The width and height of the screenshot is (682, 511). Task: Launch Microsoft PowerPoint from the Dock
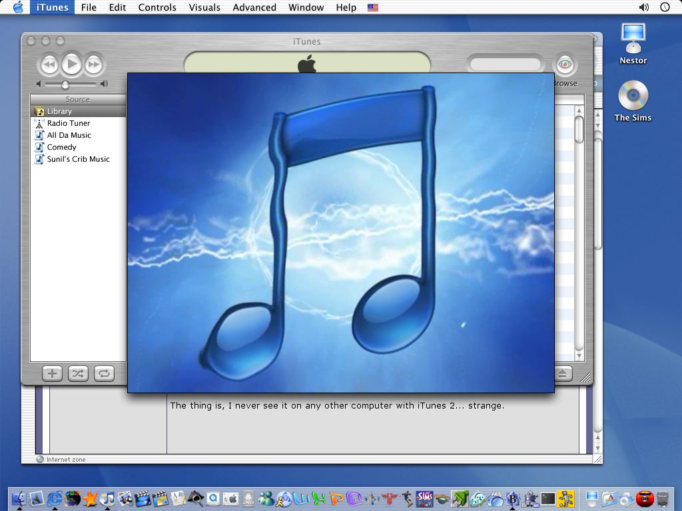tap(336, 499)
